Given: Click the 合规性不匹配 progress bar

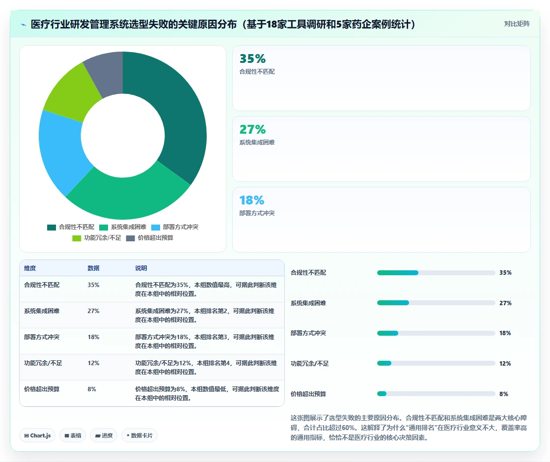Looking at the screenshot, I should point(436,273).
